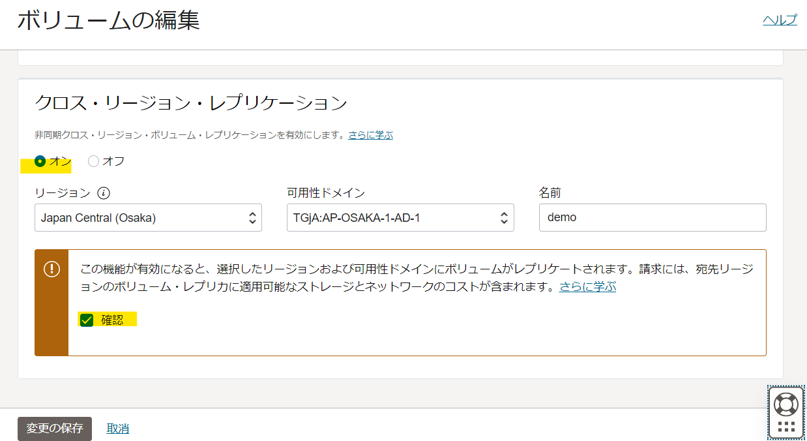Click the 取消 cancel link
This screenshot has height=441, width=807.
pos(117,429)
